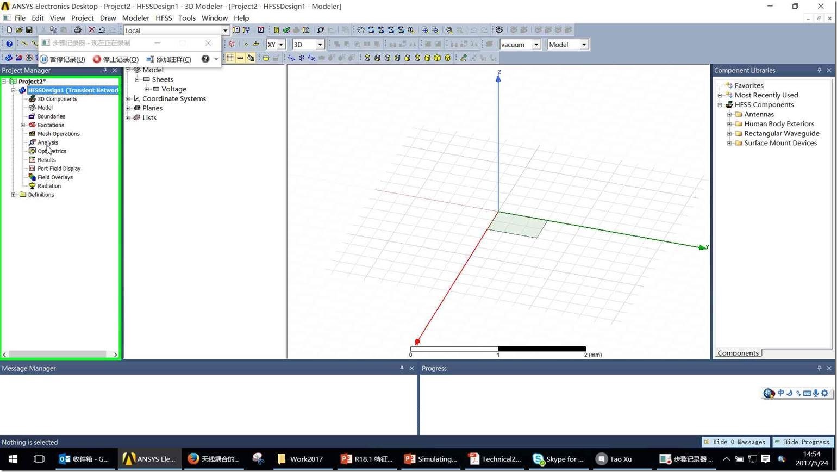This screenshot has height=472, width=837.
Task: Toggle auto-hide pin on Message Manager panel
Action: point(402,368)
